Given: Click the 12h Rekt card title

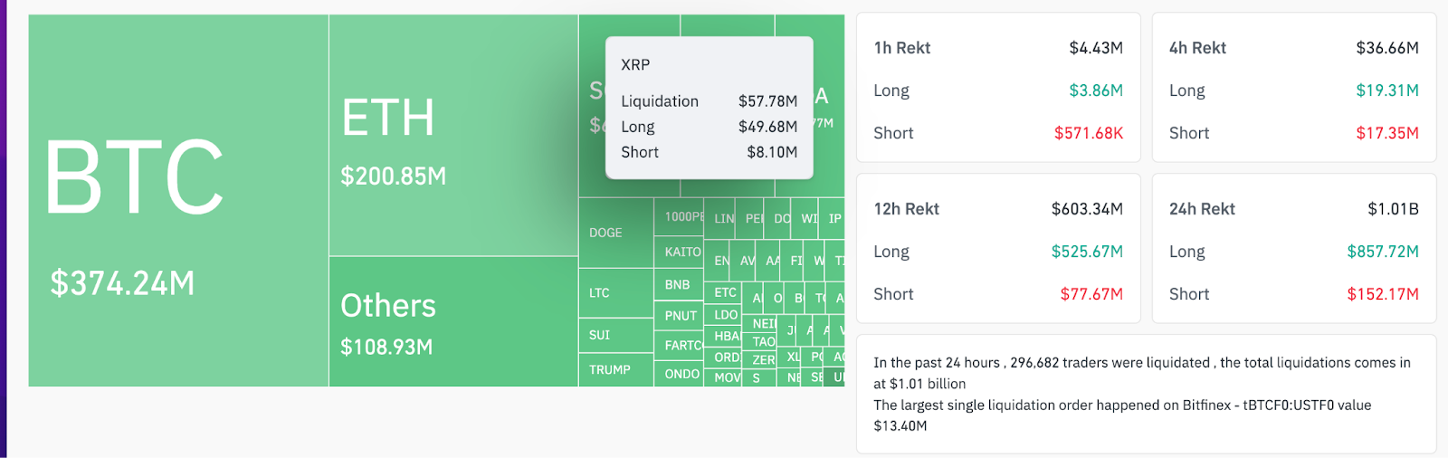Looking at the screenshot, I should (907, 209).
